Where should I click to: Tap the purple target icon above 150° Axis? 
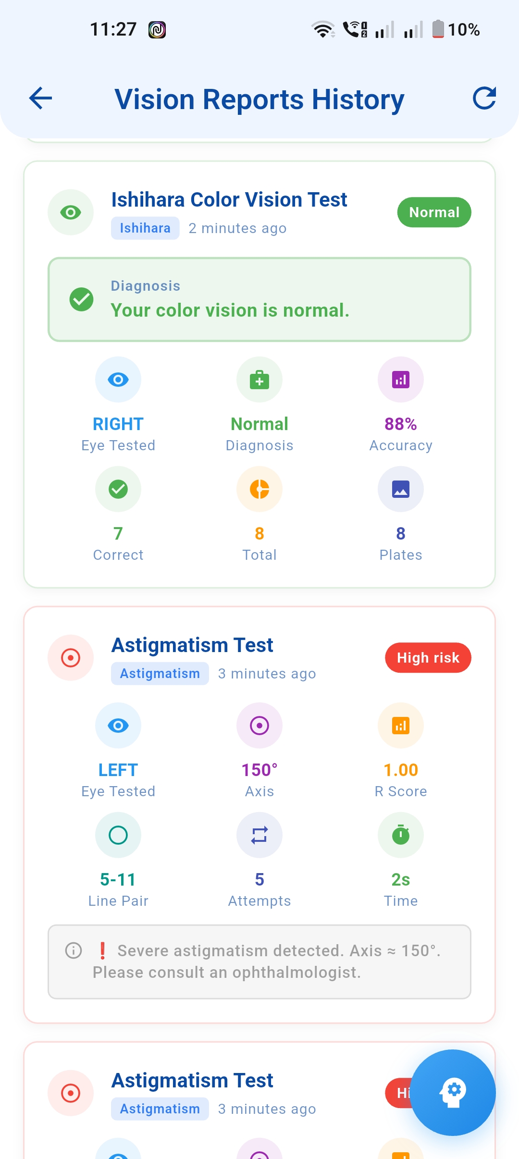[259, 726]
